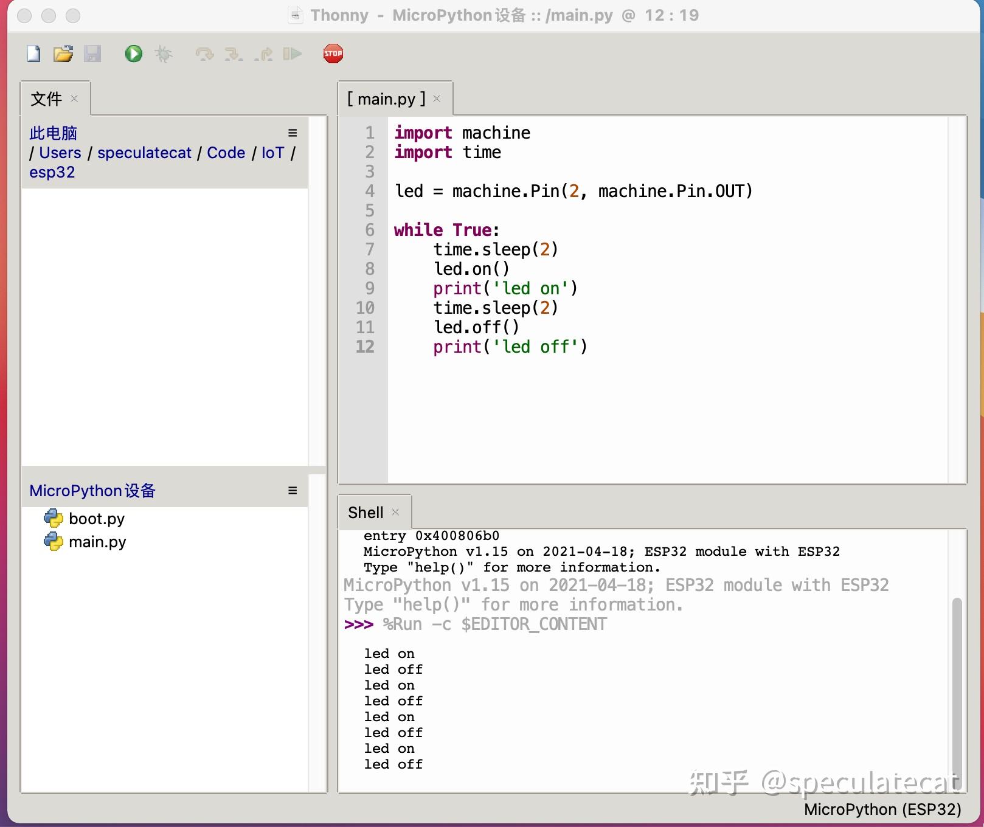
Task: Open the local computer files panel menu
Action: coord(293,133)
